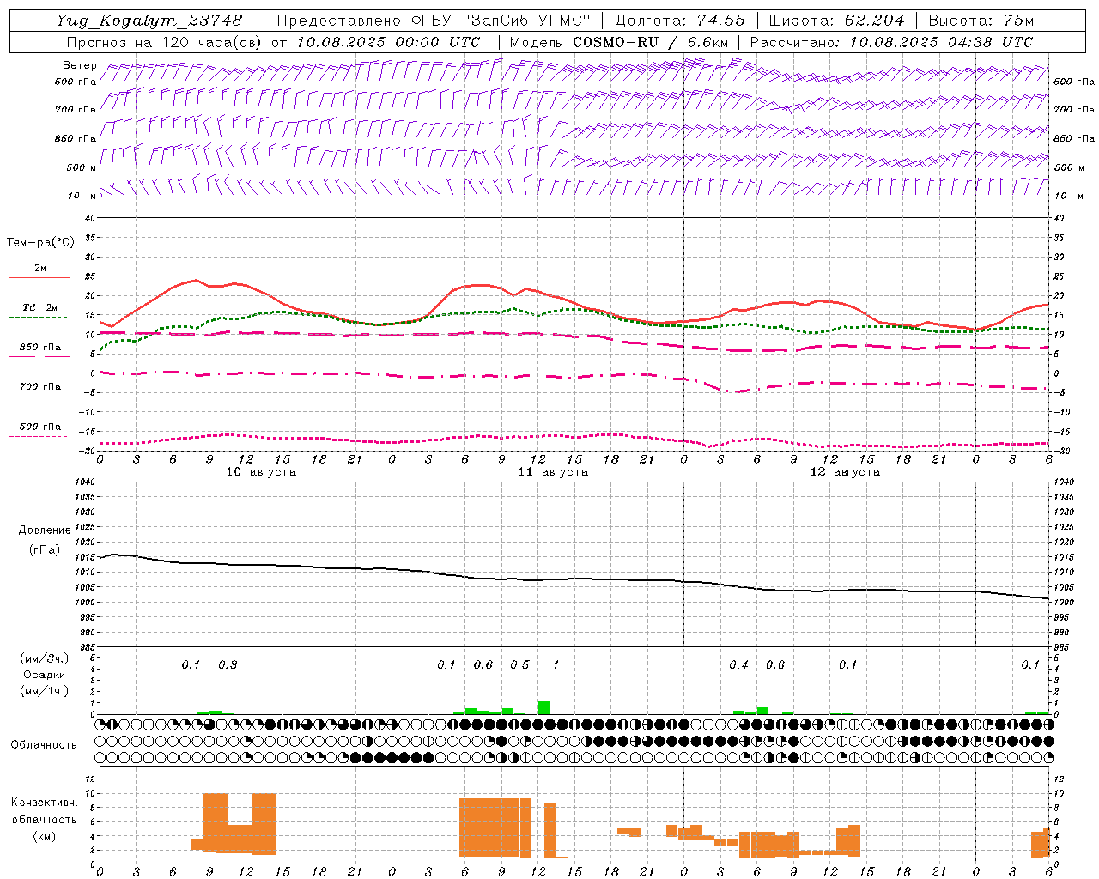Select the '0.5' precipitation value
The image size is (1099, 879).
click(519, 665)
